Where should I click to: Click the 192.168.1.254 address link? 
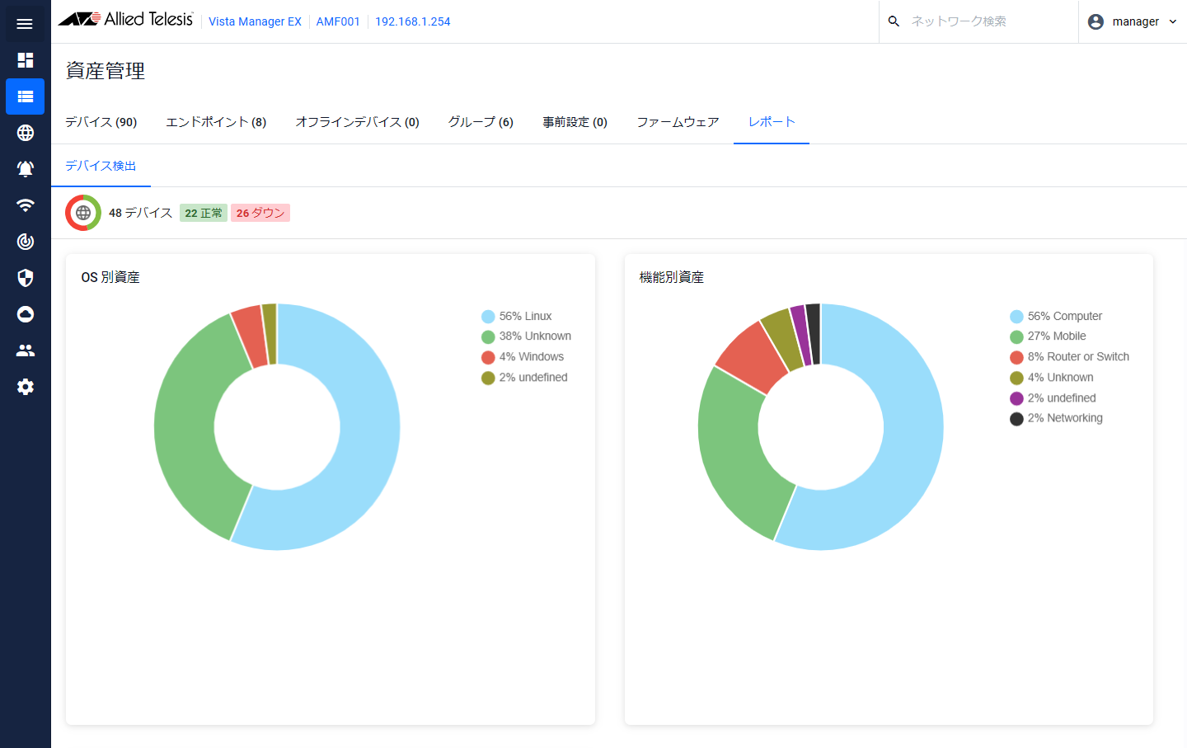(412, 21)
